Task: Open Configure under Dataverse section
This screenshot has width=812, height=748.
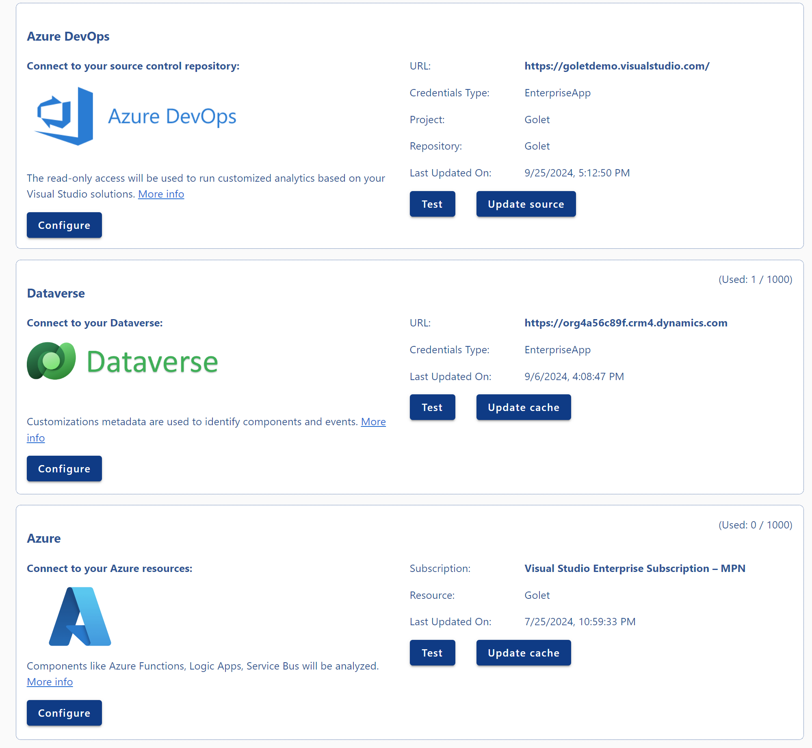Action: point(64,469)
